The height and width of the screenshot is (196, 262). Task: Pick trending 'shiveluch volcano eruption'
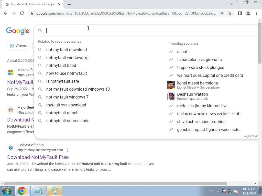click(x=201, y=122)
